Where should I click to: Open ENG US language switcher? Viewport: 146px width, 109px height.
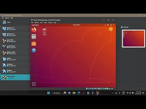click(x=123, y=93)
